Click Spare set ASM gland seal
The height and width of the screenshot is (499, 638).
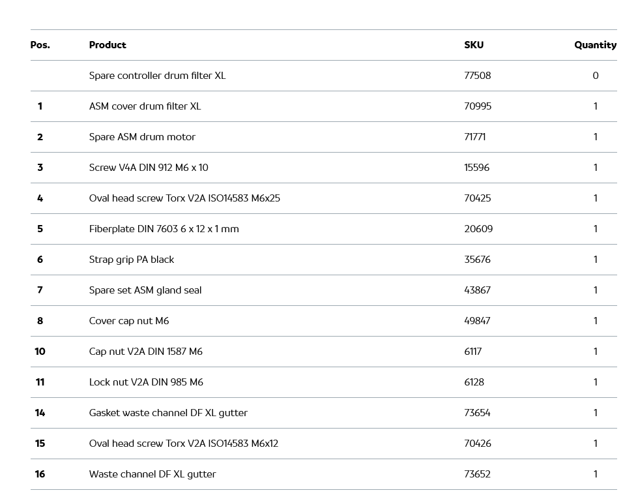[x=145, y=290]
